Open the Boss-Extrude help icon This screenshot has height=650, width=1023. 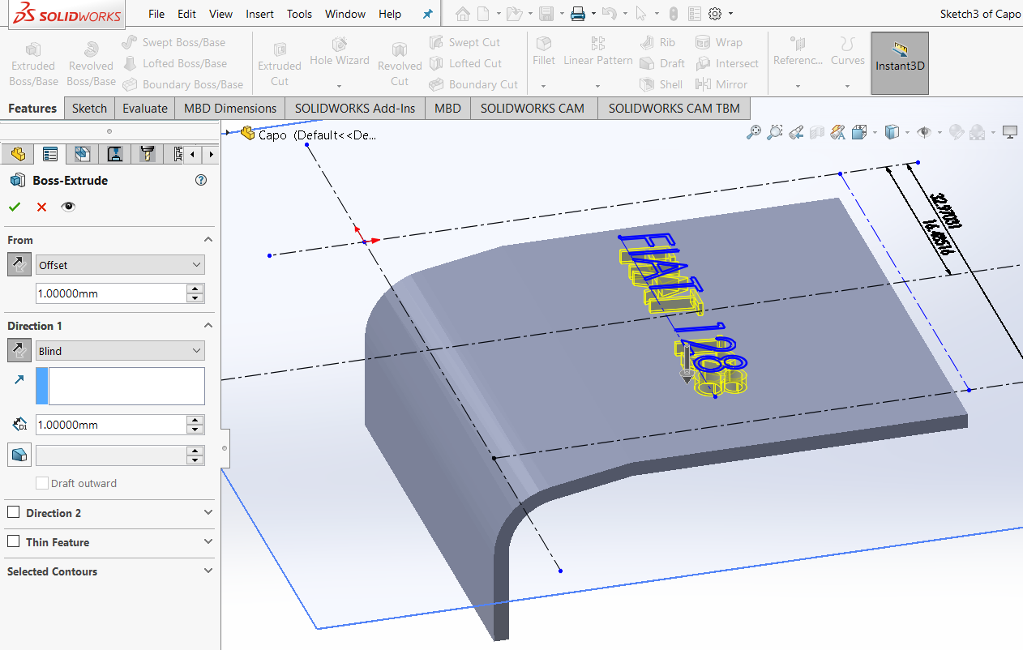pos(202,181)
